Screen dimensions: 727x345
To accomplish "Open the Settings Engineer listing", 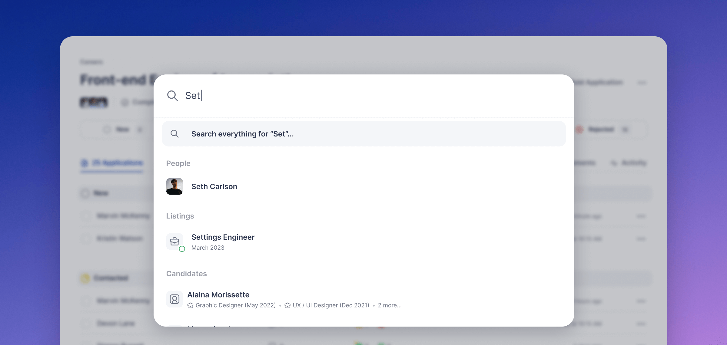I will tap(364, 242).
